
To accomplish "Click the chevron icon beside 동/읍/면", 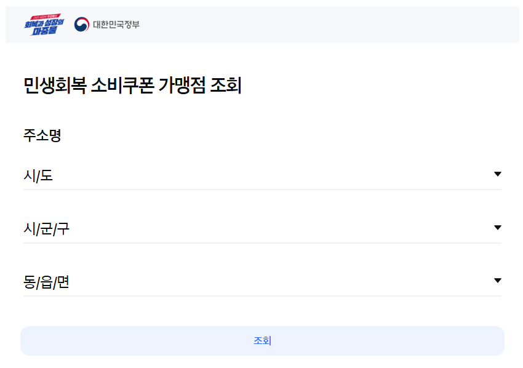I will pos(498,281).
